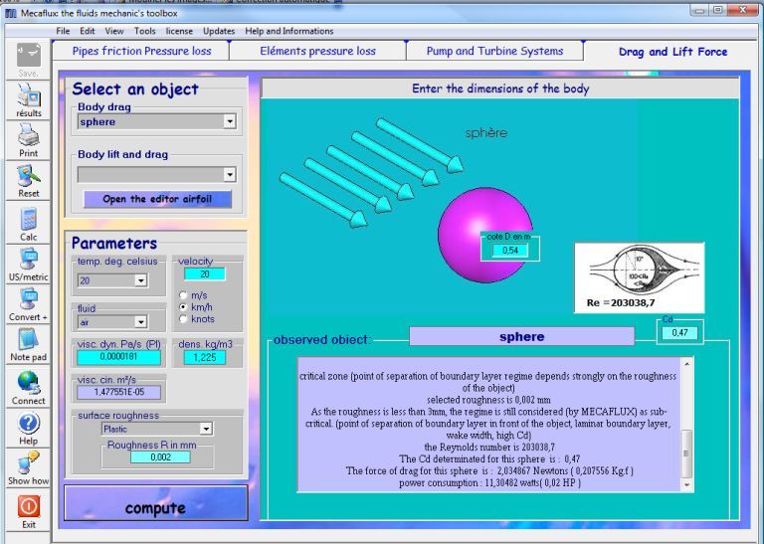
Task: Open the Help question mark icon
Action: 29,424
